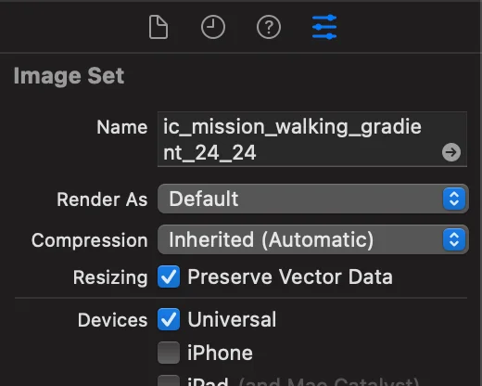Click the reveal arrow in Name field
The image size is (482, 386).
point(451,152)
